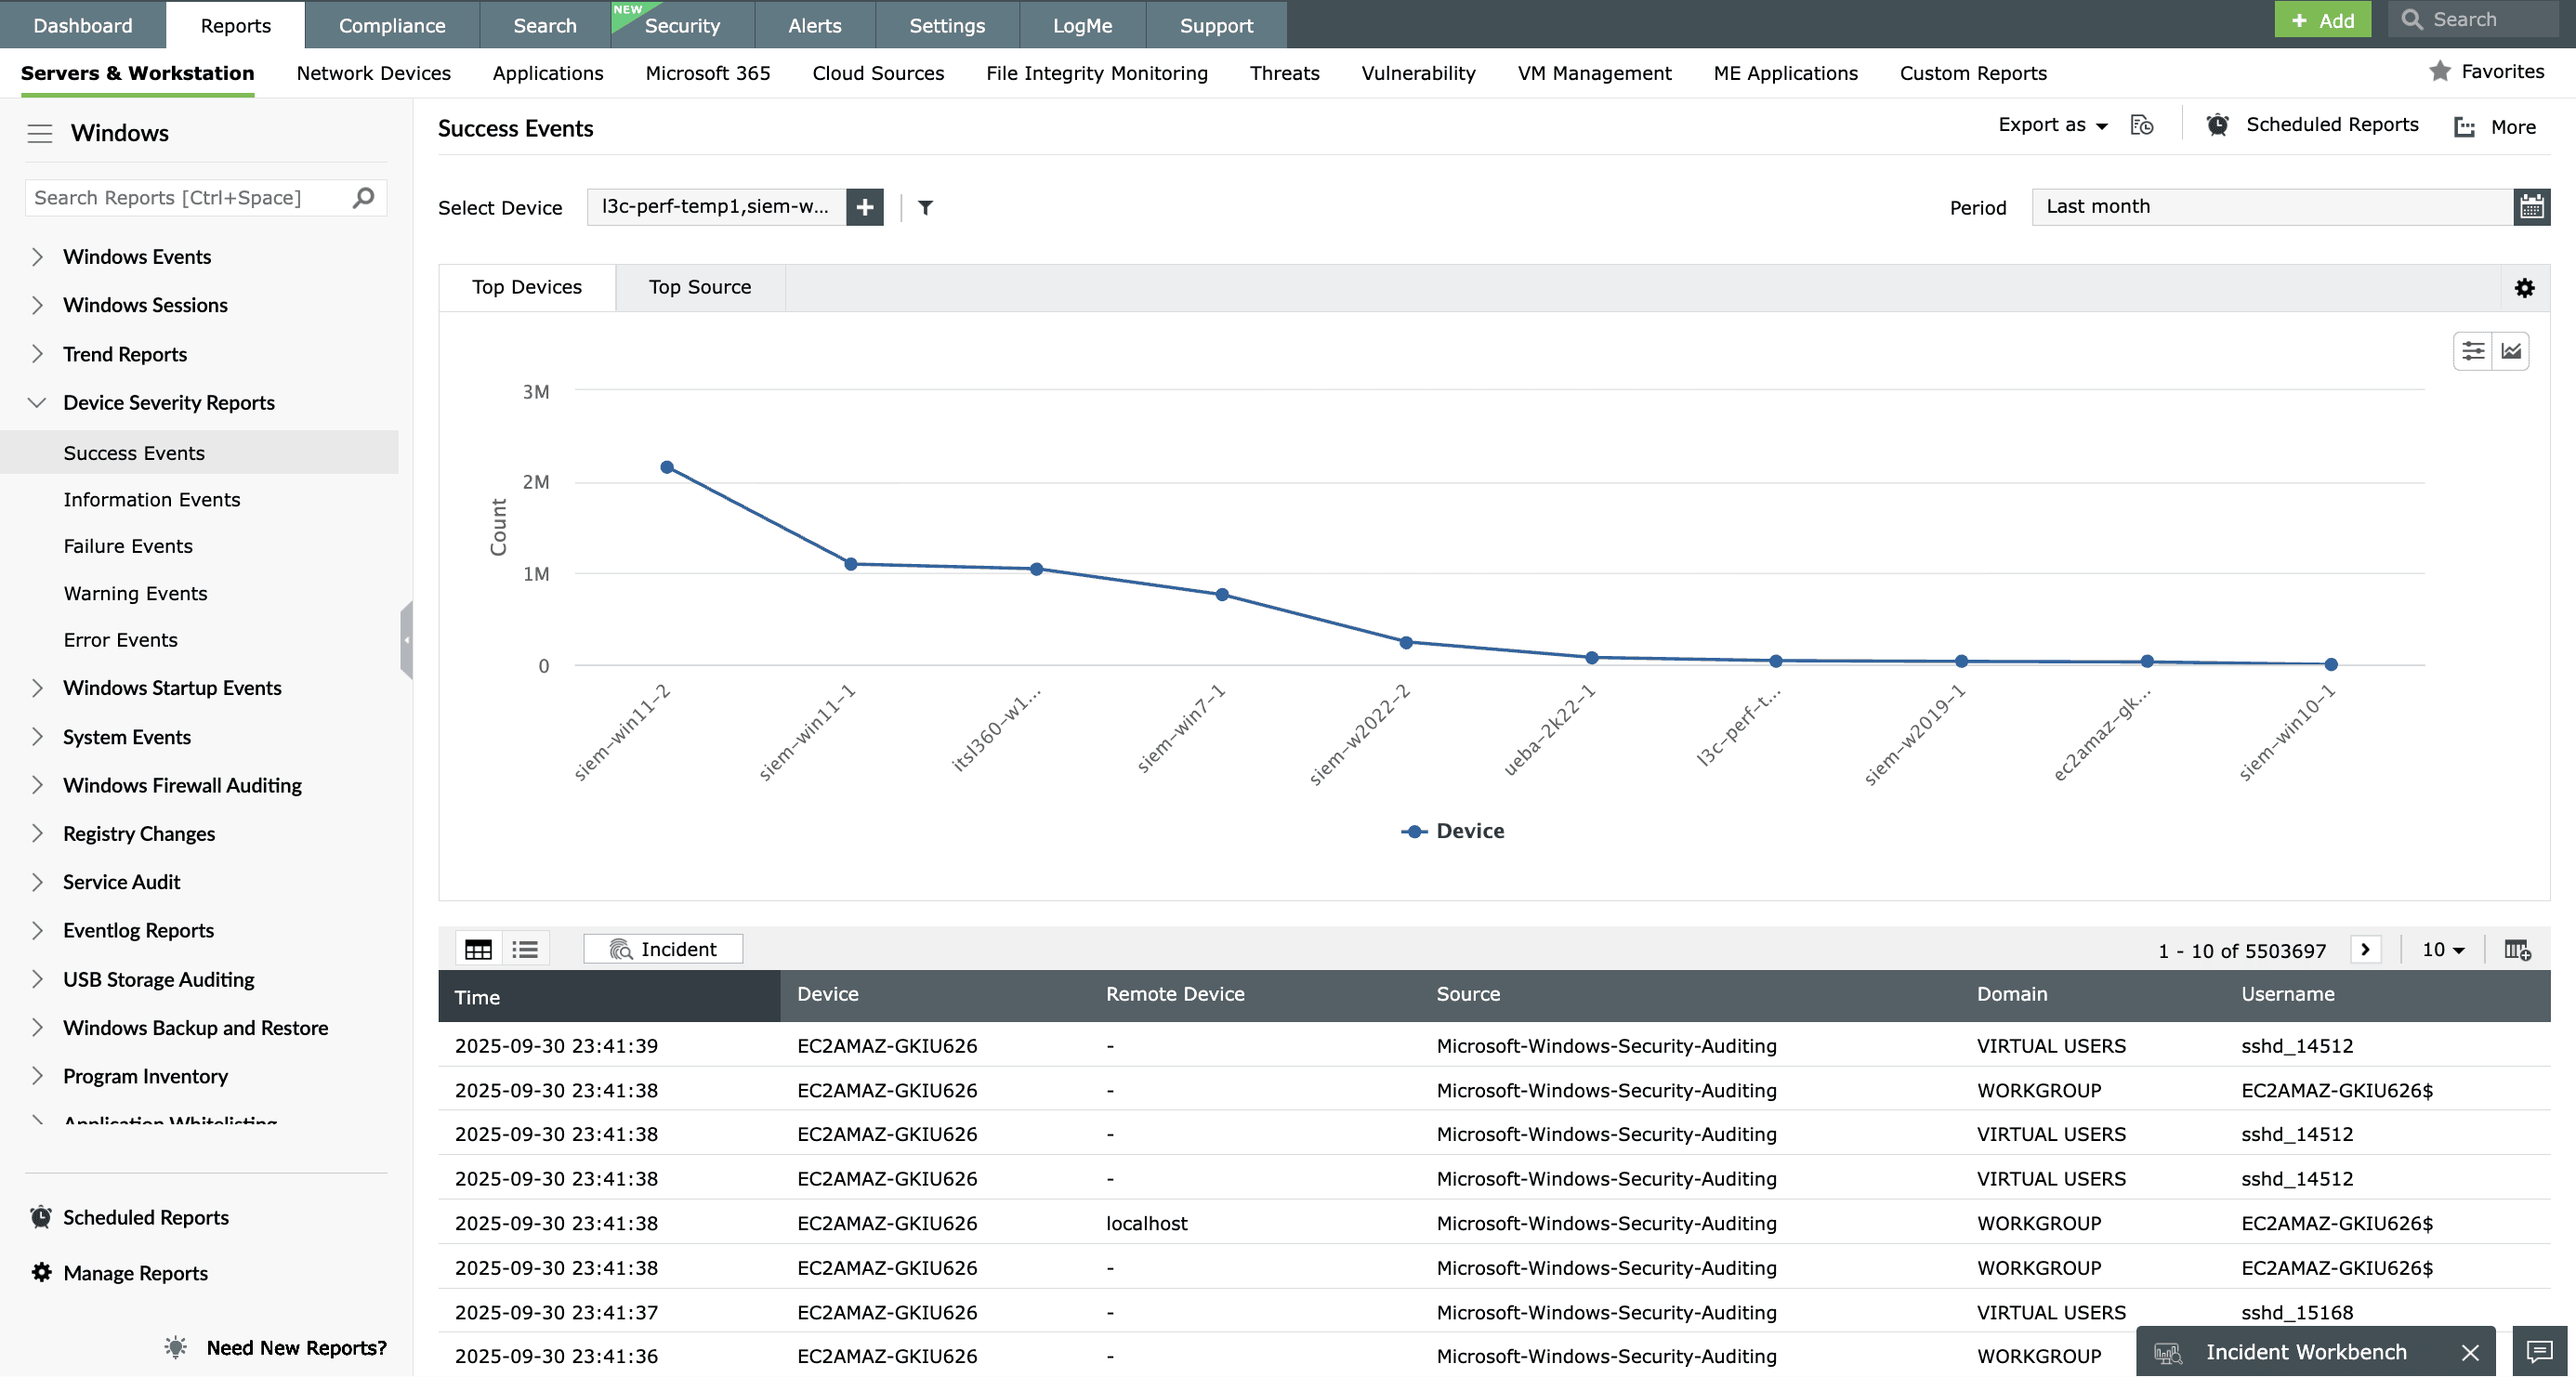Click siem-win11-2 data point on chart
This screenshot has height=1377, width=2576.
click(x=667, y=467)
